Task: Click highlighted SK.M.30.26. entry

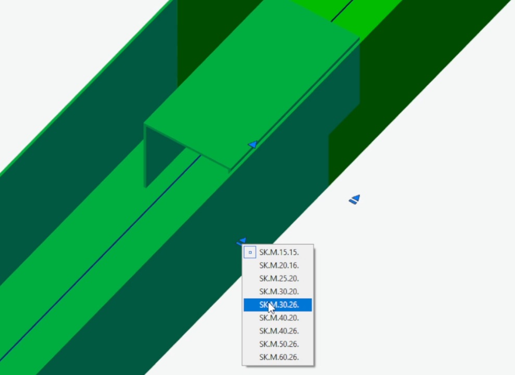Action: (278, 305)
